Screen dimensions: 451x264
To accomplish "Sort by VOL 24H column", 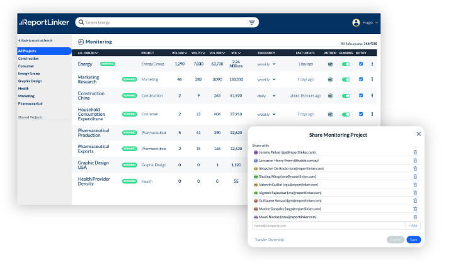I will click(180, 53).
